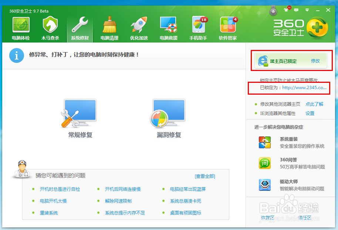Click the blue info icon

click(17, 55)
